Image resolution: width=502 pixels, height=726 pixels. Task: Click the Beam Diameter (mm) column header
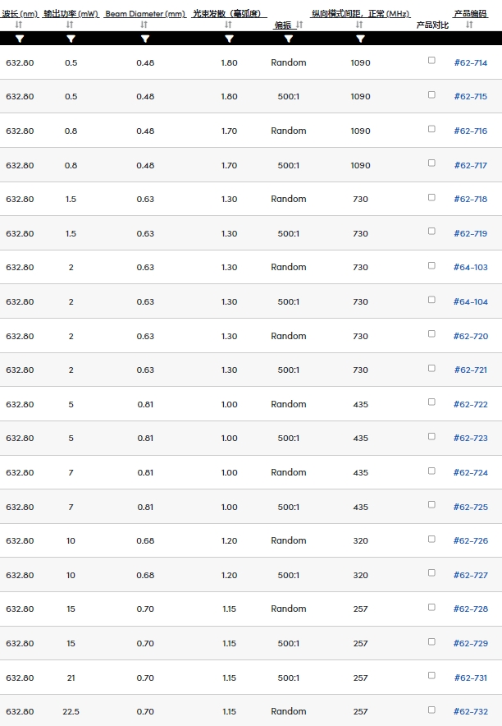tap(145, 14)
